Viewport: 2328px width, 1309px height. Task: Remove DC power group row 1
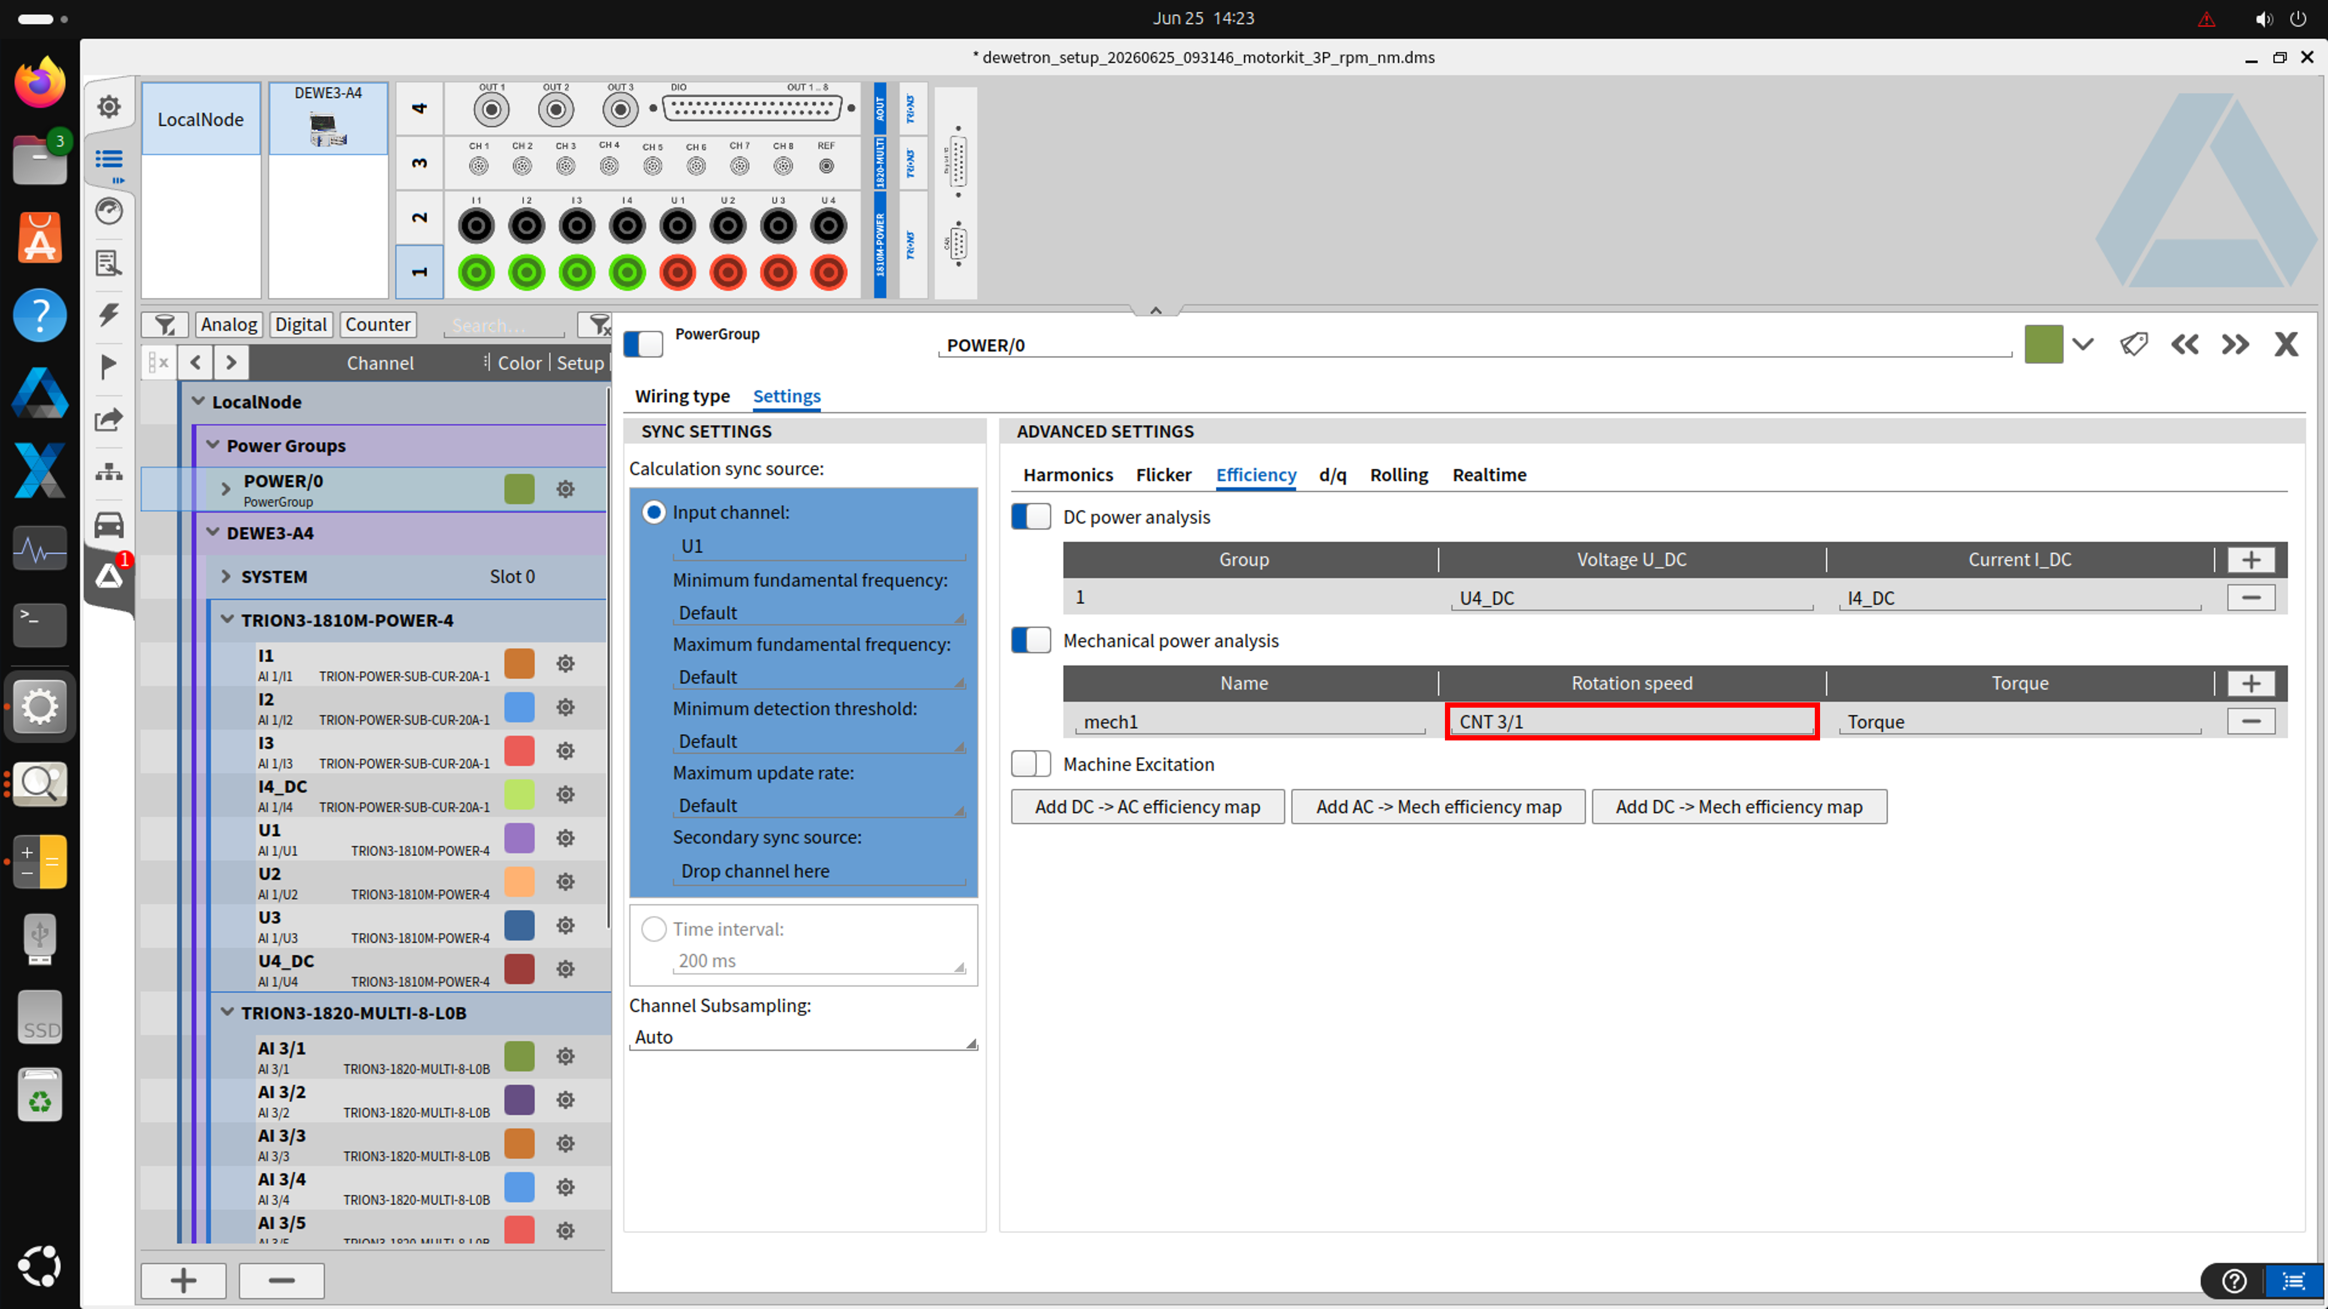point(2250,598)
